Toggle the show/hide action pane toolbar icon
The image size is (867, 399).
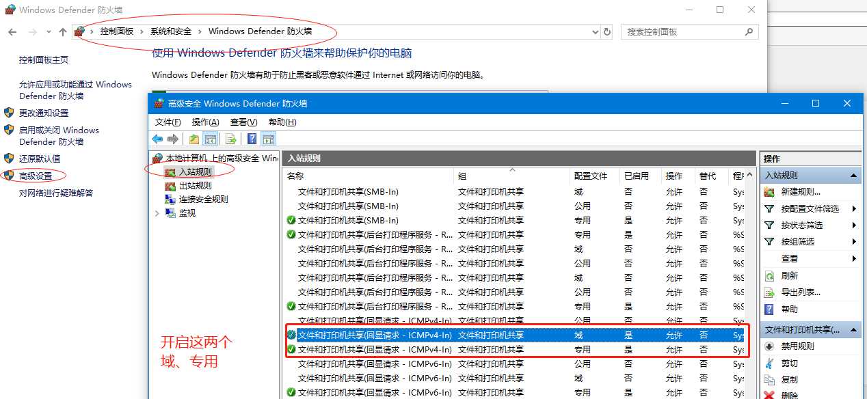point(268,139)
